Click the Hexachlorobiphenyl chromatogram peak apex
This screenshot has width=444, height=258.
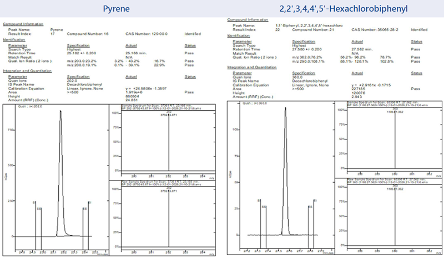[285, 108]
